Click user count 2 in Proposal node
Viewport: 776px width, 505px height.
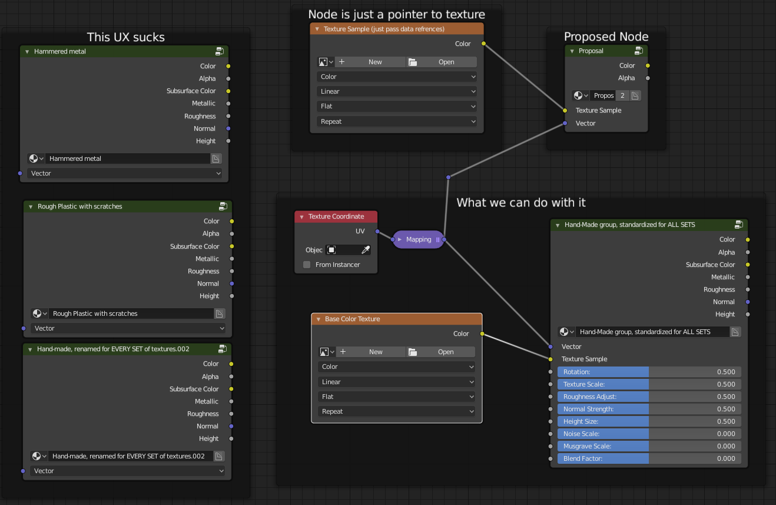622,95
